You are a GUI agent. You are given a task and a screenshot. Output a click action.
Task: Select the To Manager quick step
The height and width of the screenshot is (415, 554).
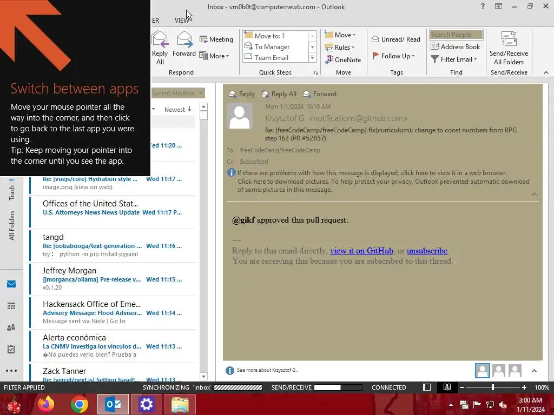point(276,46)
